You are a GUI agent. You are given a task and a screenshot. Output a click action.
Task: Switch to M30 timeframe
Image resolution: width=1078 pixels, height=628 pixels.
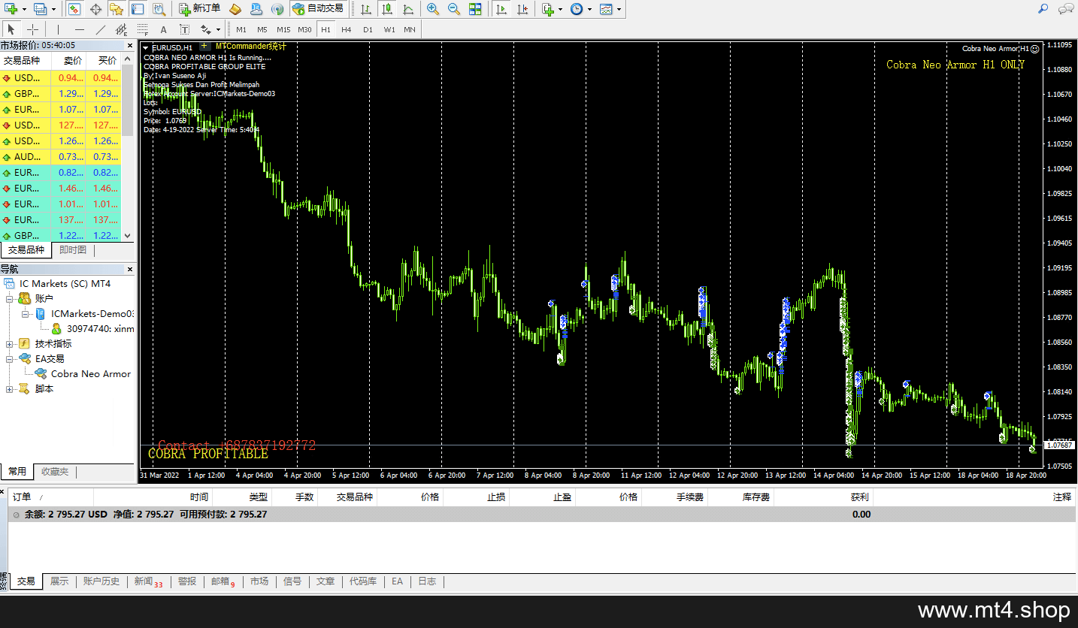tap(304, 29)
